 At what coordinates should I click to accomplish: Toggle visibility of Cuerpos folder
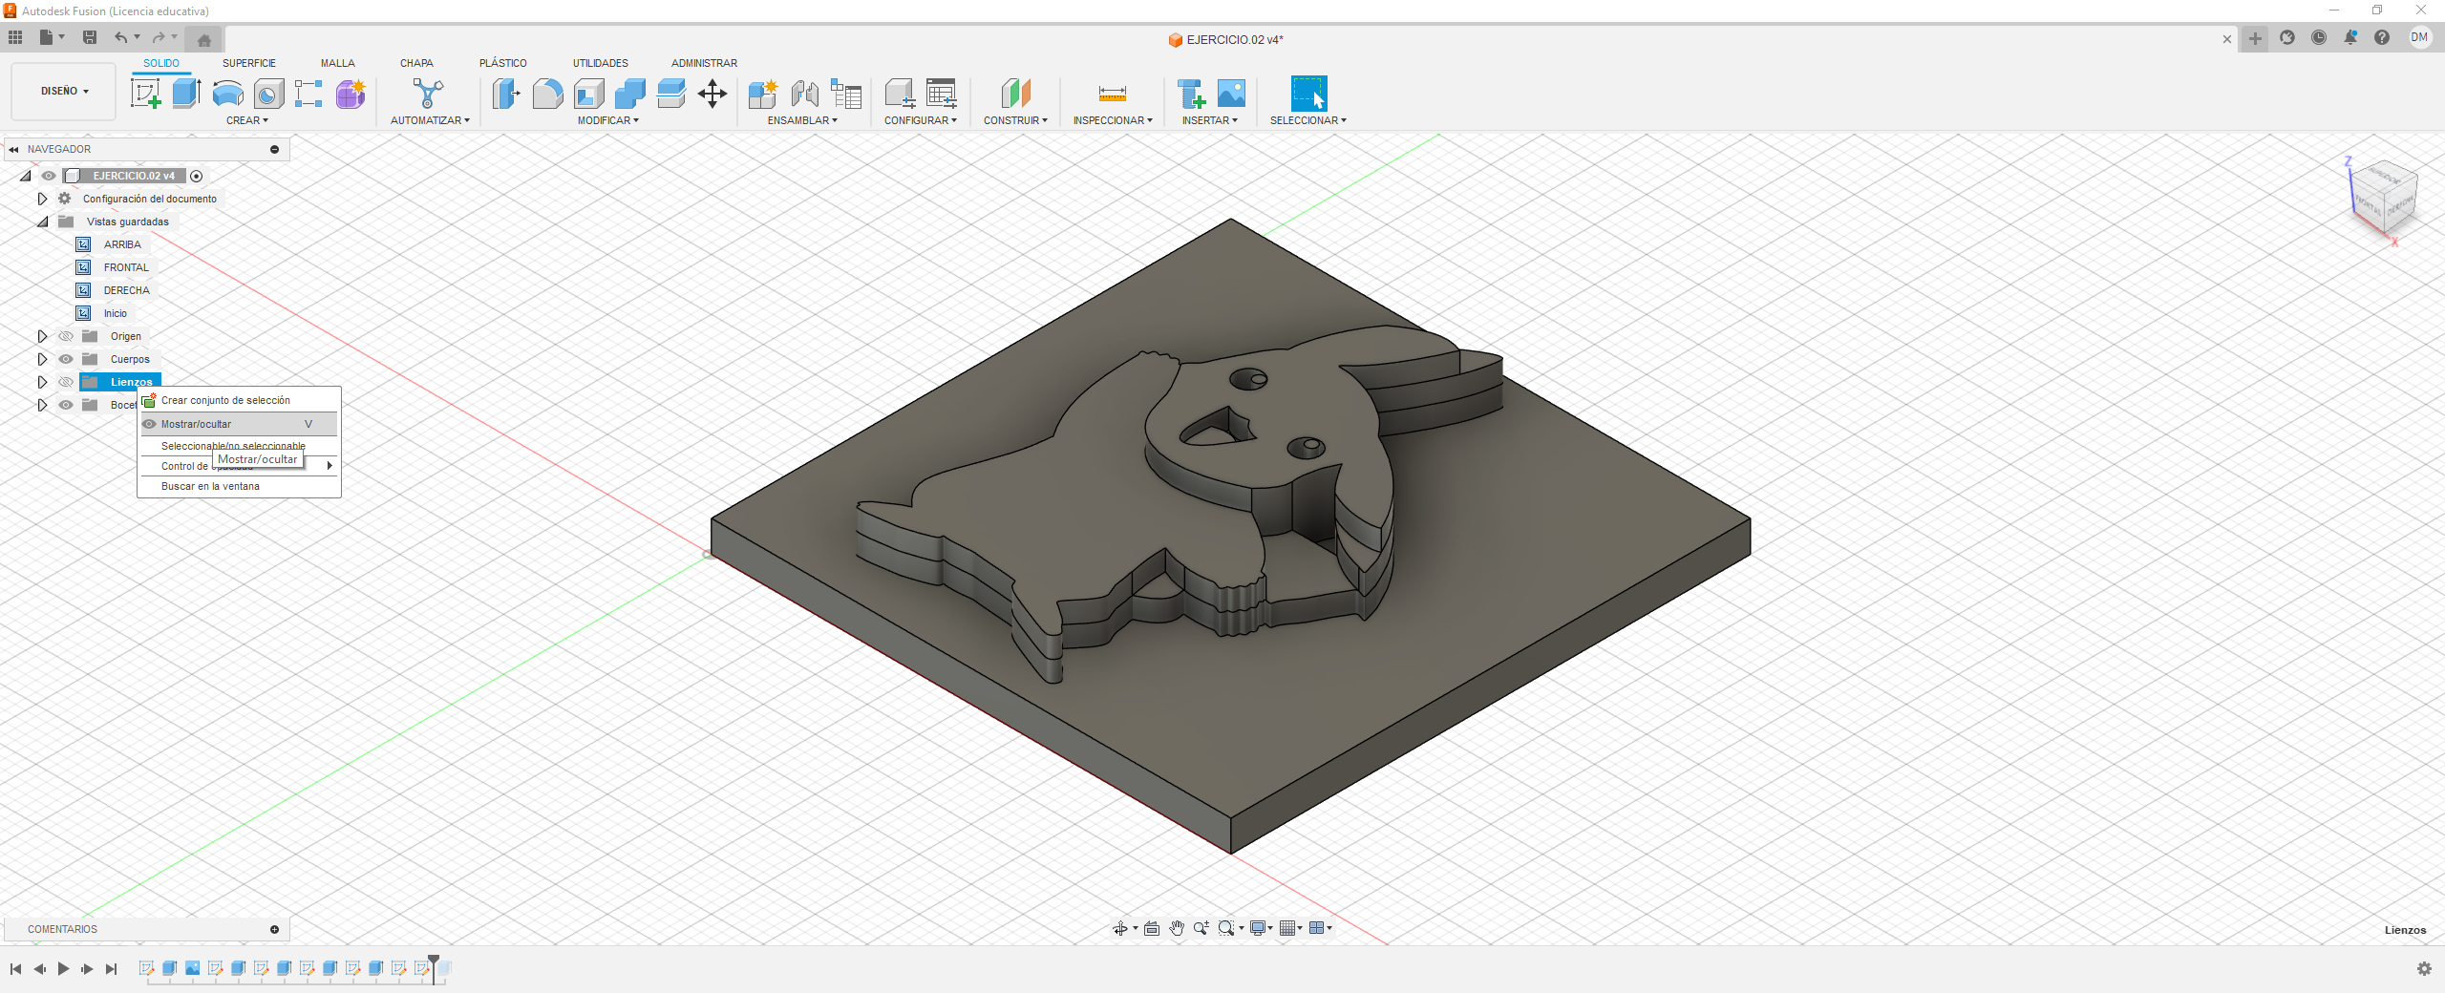(66, 359)
